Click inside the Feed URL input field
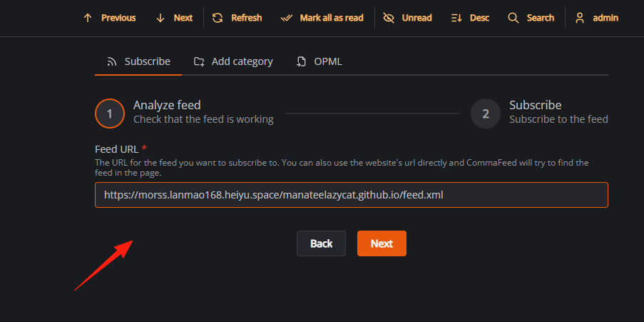 pos(351,195)
